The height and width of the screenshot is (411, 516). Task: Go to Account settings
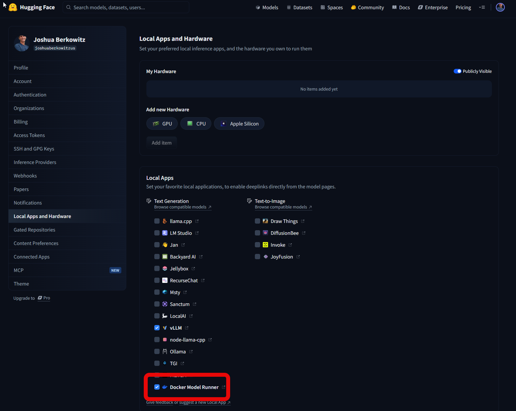pyautogui.click(x=67, y=81)
